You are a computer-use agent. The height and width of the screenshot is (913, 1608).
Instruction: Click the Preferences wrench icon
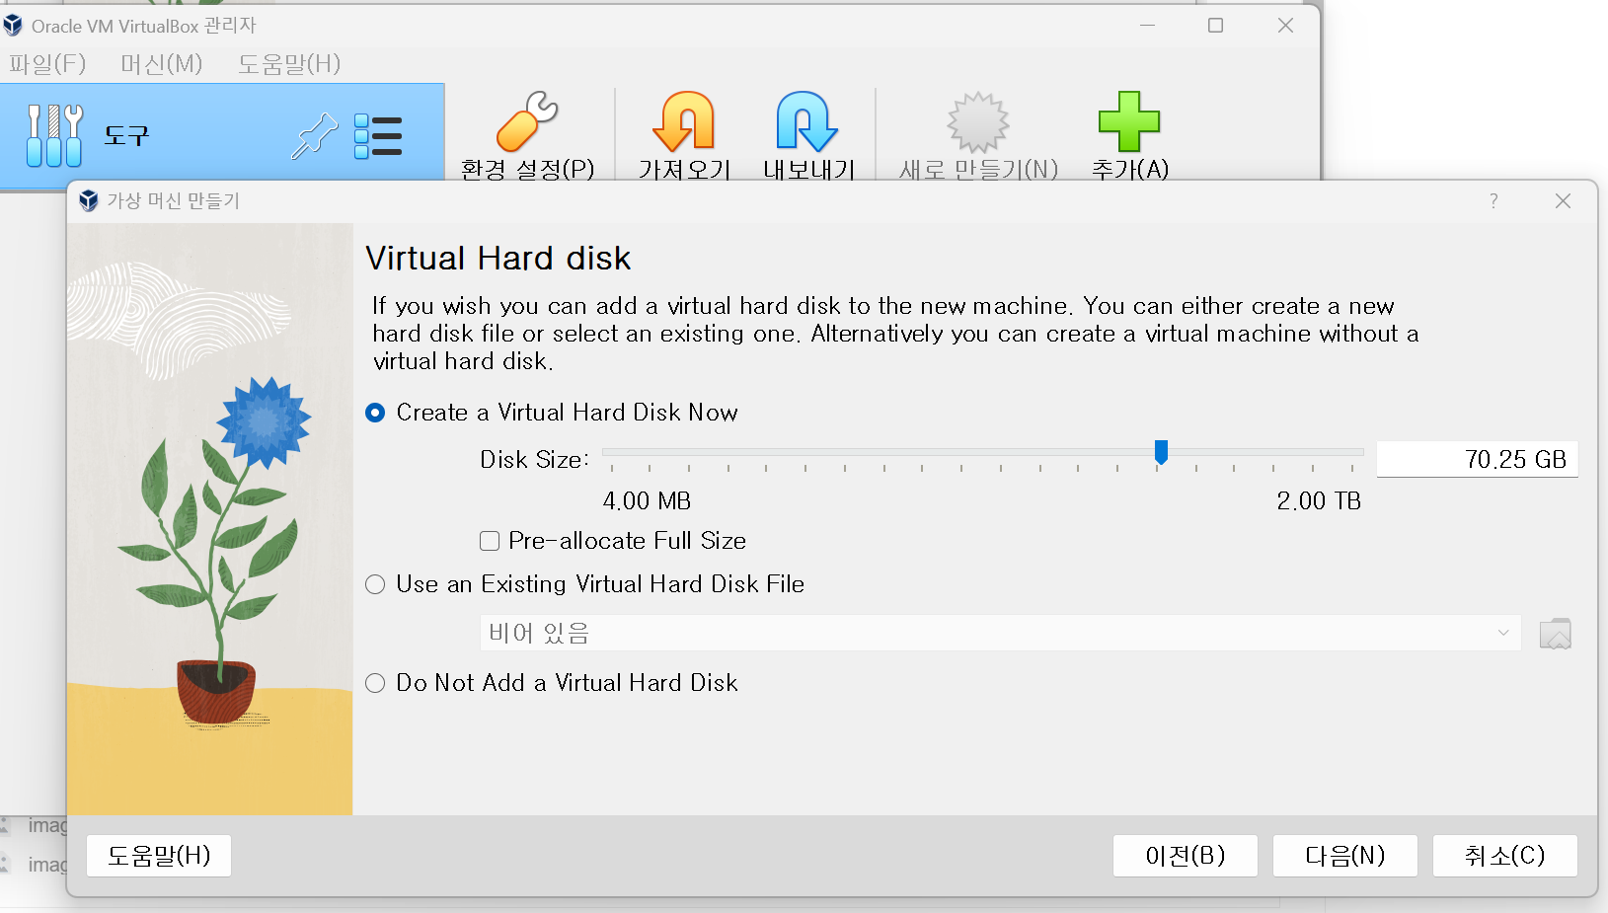tap(527, 122)
